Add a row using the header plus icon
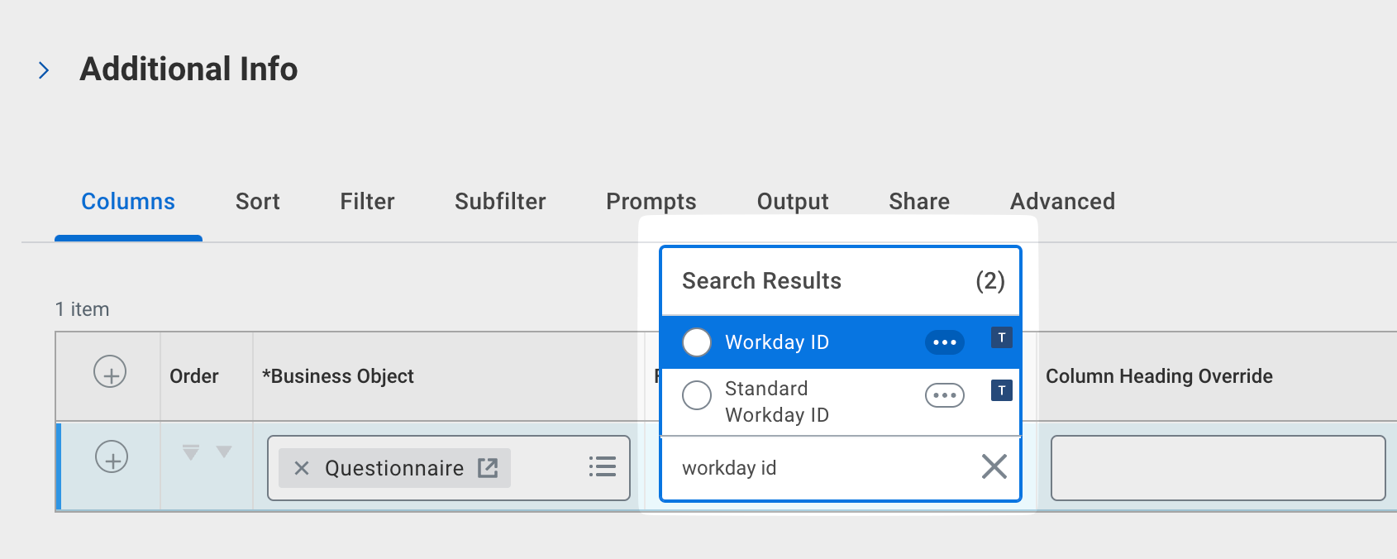Image resolution: width=1397 pixels, height=559 pixels. pyautogui.click(x=110, y=372)
